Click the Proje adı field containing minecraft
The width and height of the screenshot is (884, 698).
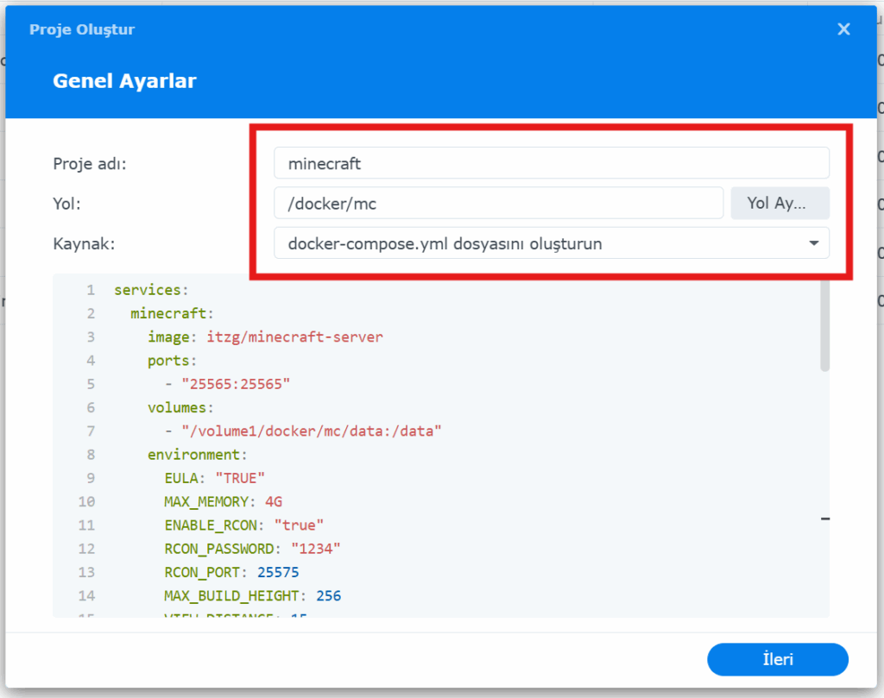(551, 162)
